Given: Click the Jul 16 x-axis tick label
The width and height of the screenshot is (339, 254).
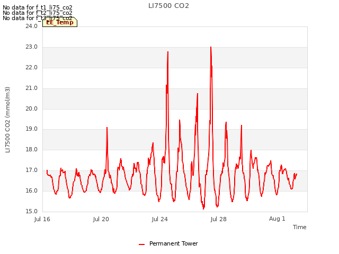Looking at the screenshot, I should coord(42,219).
